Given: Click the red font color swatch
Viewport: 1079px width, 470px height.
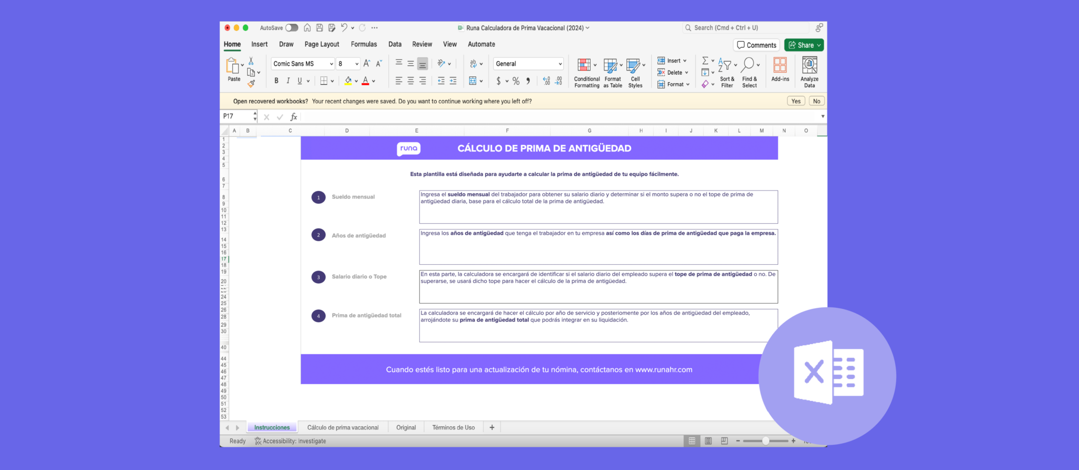Looking at the screenshot, I should [x=366, y=81].
